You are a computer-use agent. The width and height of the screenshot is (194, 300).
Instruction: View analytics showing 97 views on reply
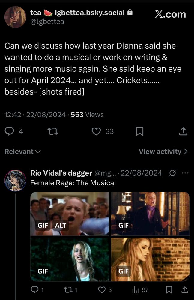coord(136,290)
